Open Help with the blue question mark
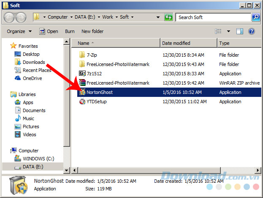The image size is (263, 198). coord(252,31)
